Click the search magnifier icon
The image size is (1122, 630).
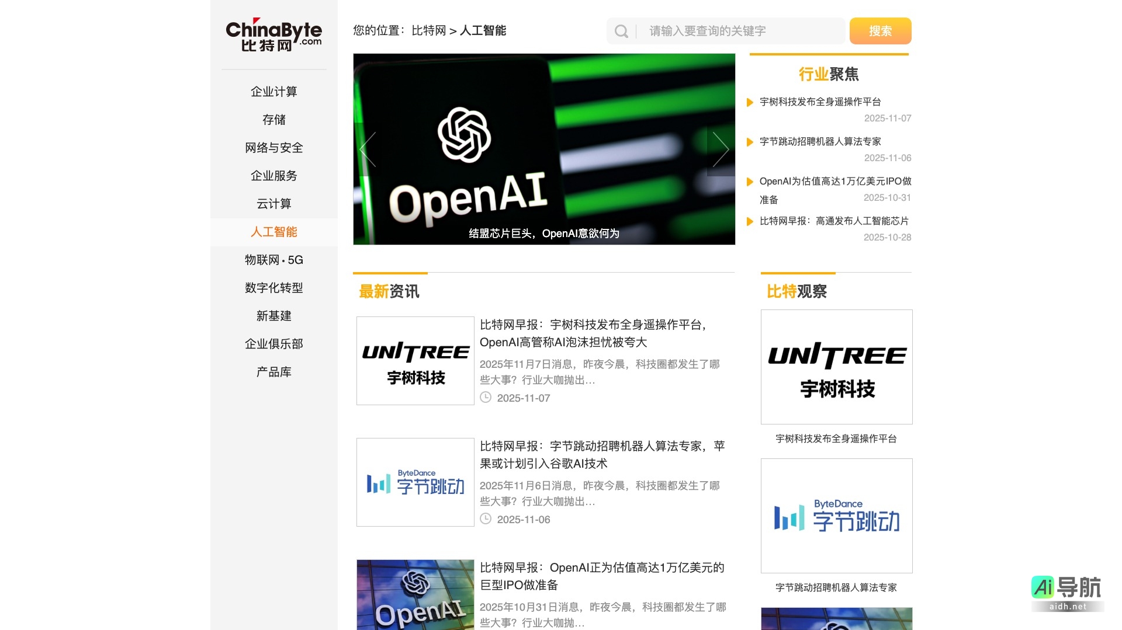(x=621, y=32)
